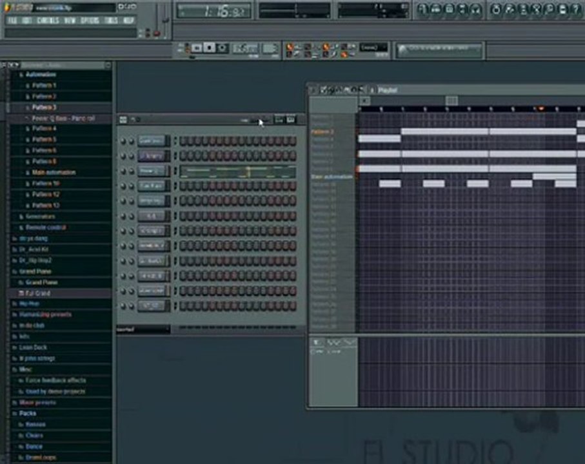Image resolution: width=585 pixels, height=464 pixels.
Task: Expand Pattern 12 in the browser tree
Action: [x=46, y=195]
